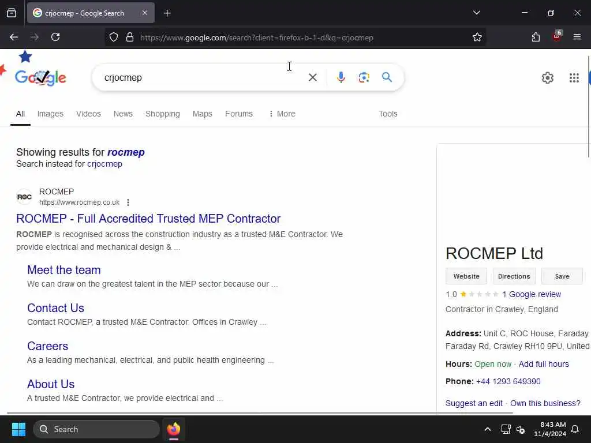The height and width of the screenshot is (443, 591).
Task: Go back to the previous page
Action: [14, 37]
